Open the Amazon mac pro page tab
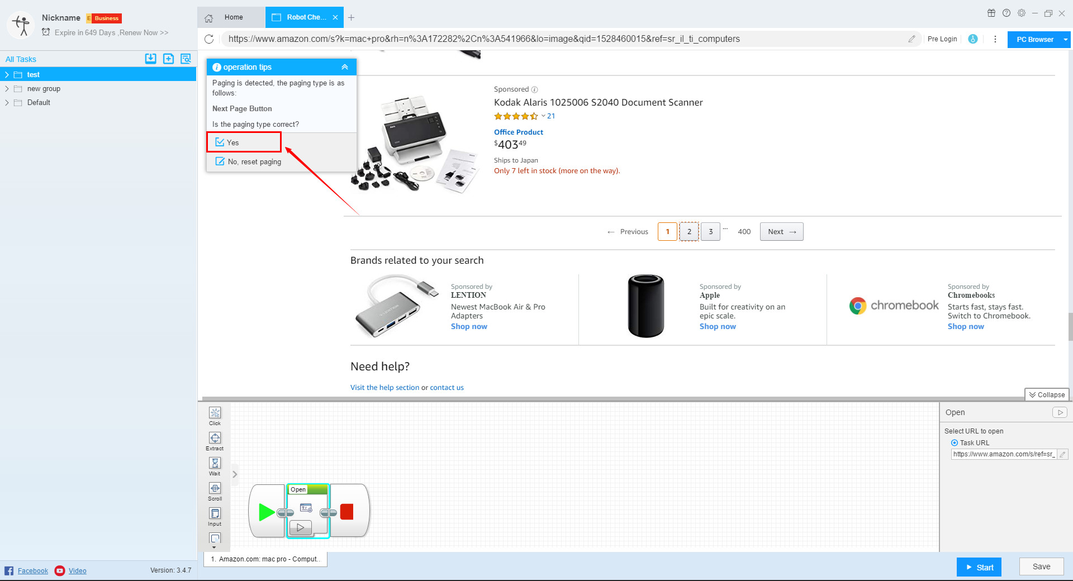This screenshot has height=581, width=1073. 265,559
